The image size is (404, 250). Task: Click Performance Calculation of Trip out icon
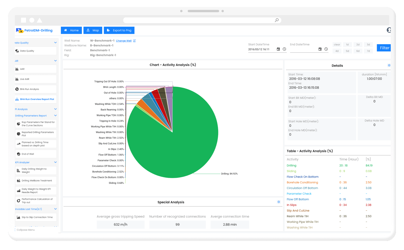(x=18, y=201)
